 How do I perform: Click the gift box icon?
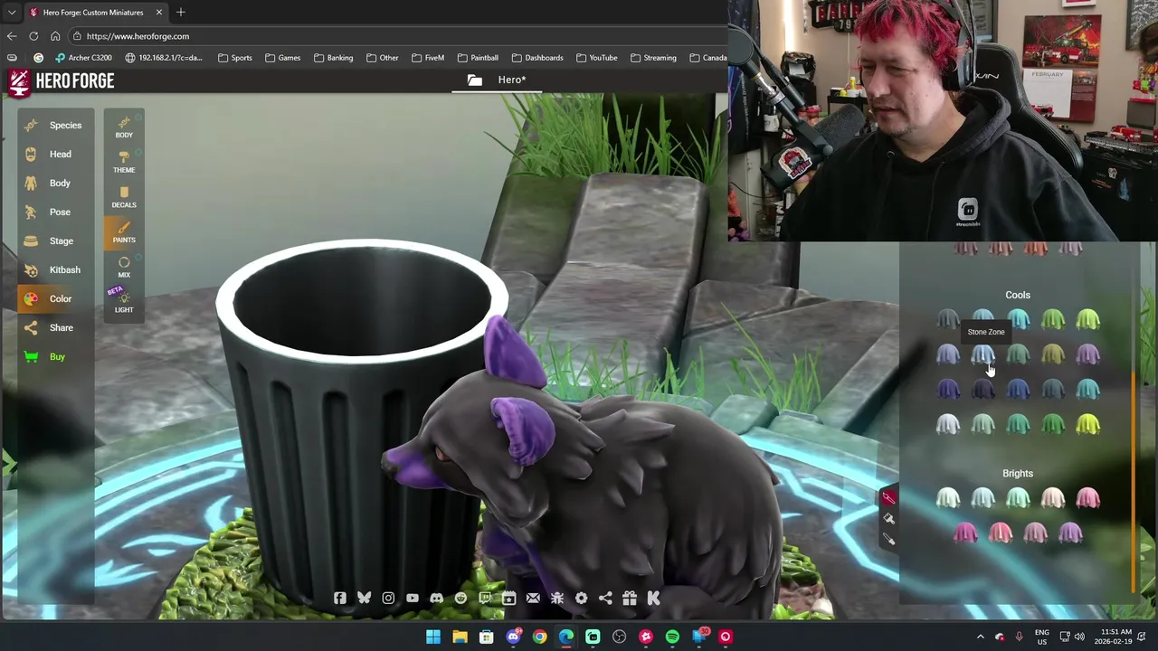point(630,598)
